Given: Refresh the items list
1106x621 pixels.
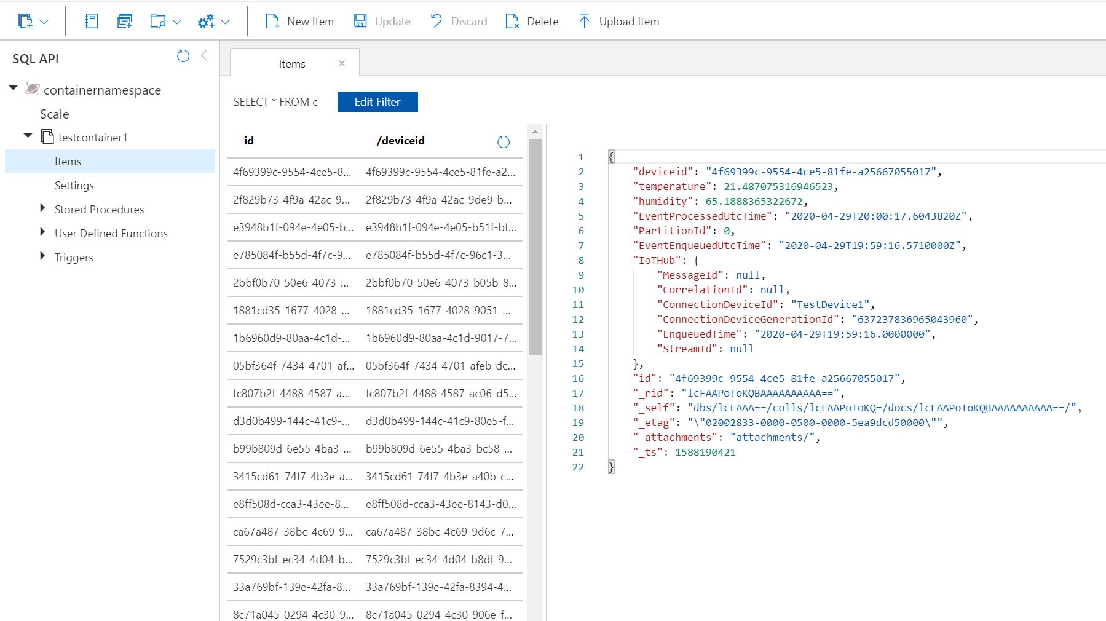Looking at the screenshot, I should point(504,141).
